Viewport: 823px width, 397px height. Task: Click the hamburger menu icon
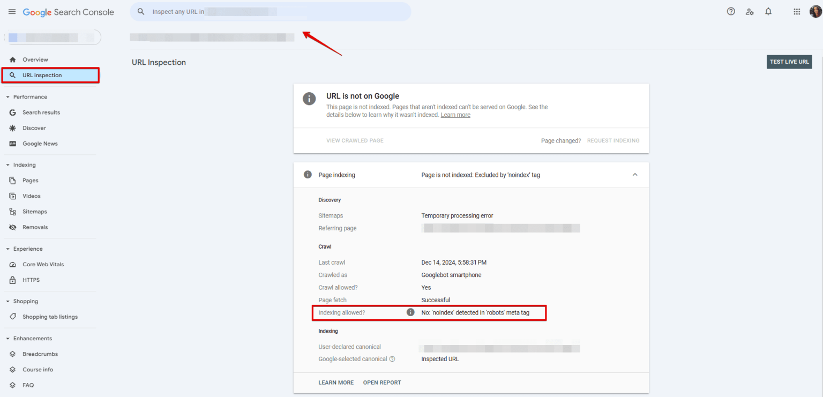12,11
